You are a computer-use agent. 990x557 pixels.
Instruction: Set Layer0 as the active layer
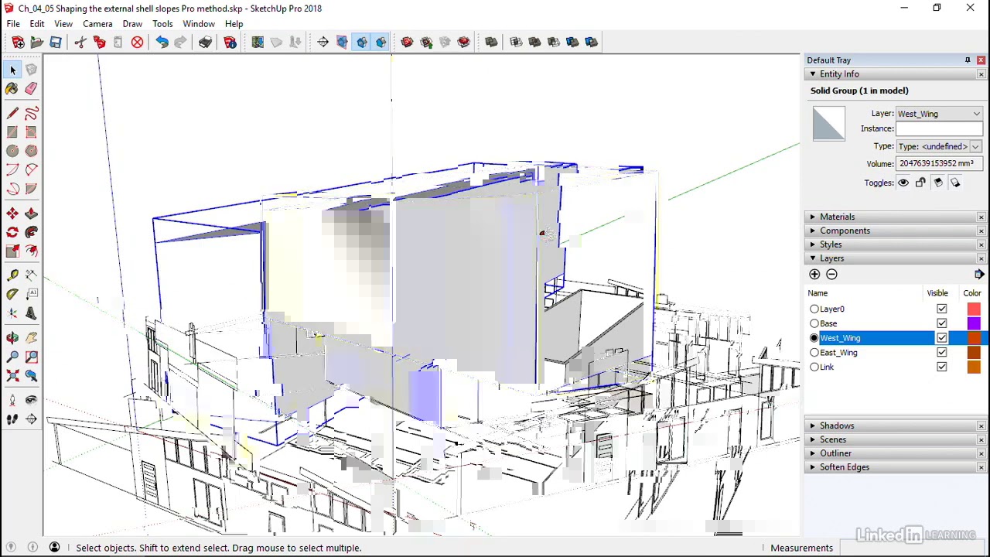tap(814, 309)
